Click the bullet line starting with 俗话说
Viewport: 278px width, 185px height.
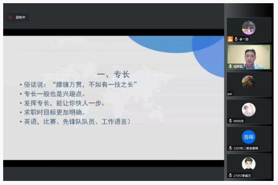78,85
